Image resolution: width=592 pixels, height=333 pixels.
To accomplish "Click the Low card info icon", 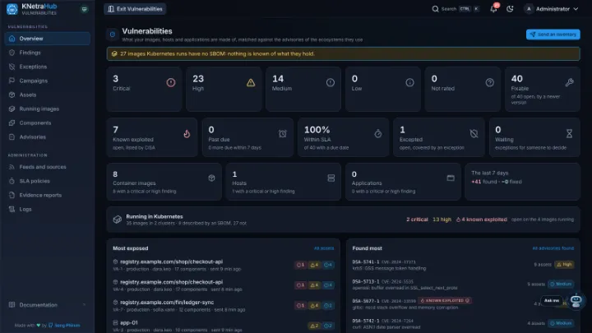I will tap(409, 82).
